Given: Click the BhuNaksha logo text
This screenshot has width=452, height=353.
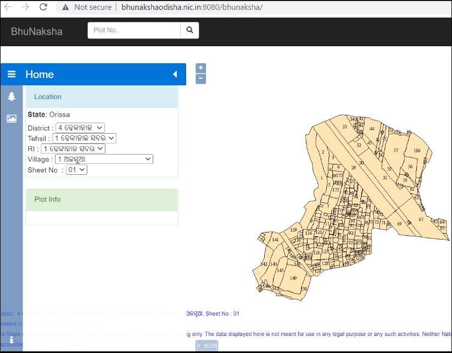Looking at the screenshot, I should (x=36, y=31).
